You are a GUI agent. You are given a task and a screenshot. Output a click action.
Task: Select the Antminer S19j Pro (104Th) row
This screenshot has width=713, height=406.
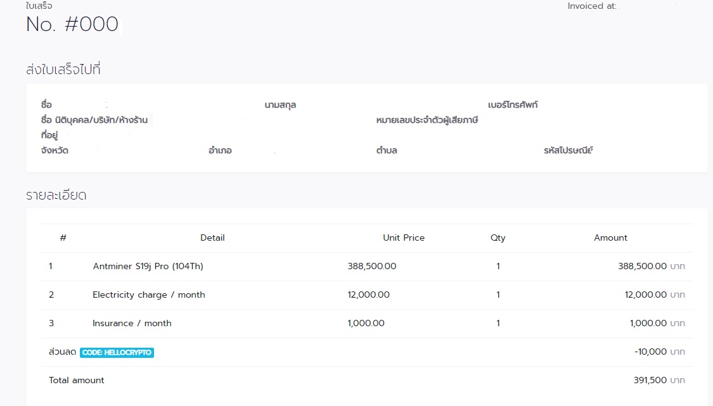coord(149,266)
